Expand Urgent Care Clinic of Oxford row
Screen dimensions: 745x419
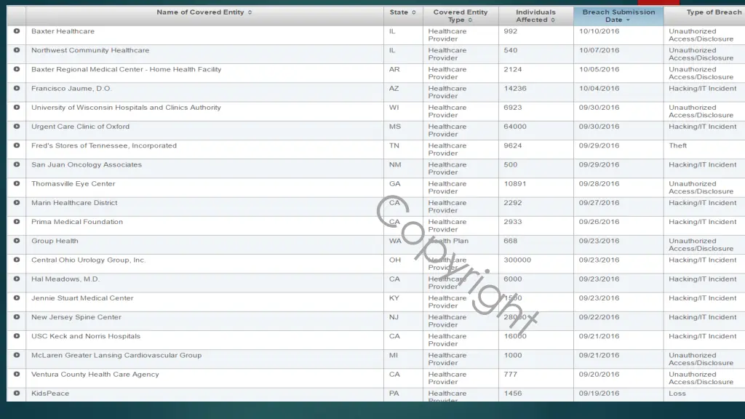point(17,127)
